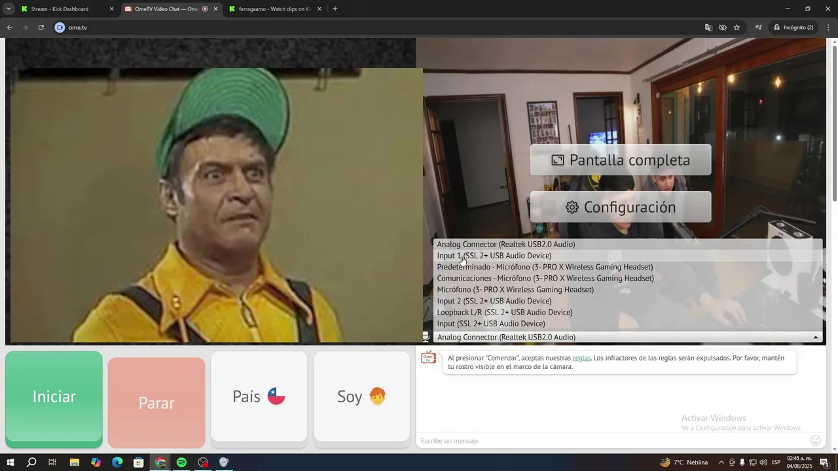838x471 pixels.
Task: Open the media control icon in toolbar
Action: (x=759, y=27)
